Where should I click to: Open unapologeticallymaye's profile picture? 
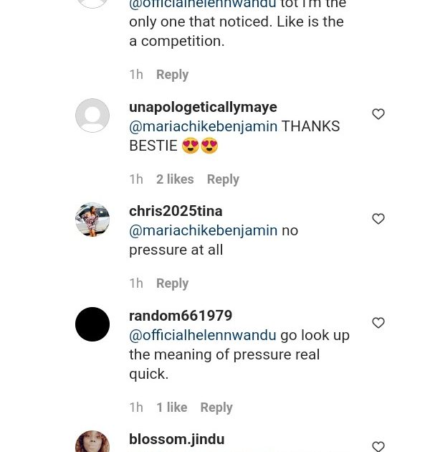(x=92, y=116)
